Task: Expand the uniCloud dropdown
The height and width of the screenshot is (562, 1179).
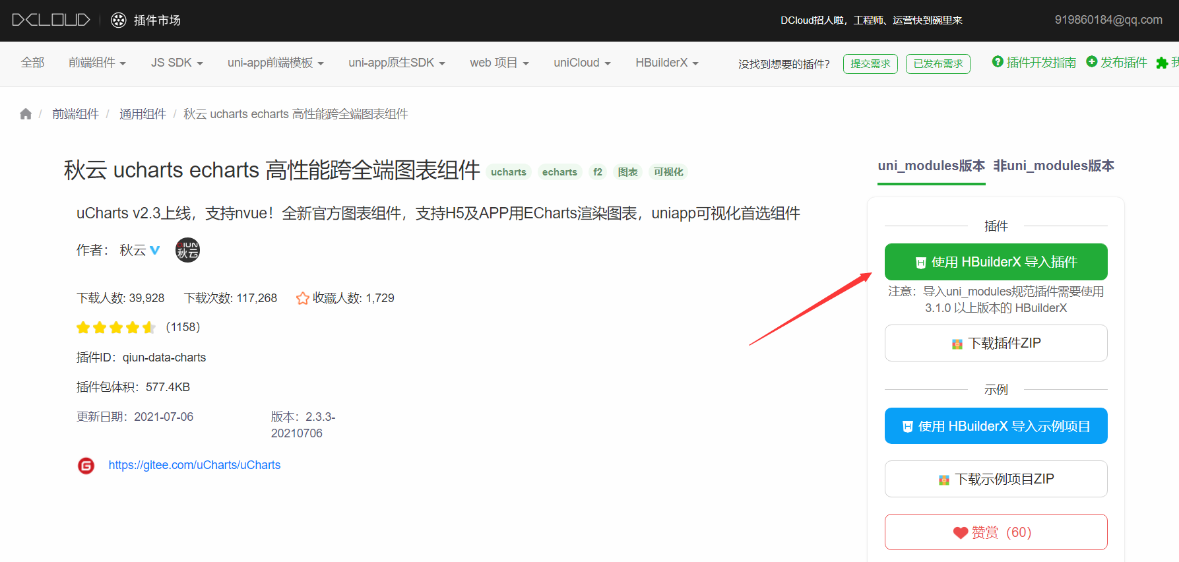Action: [x=582, y=63]
